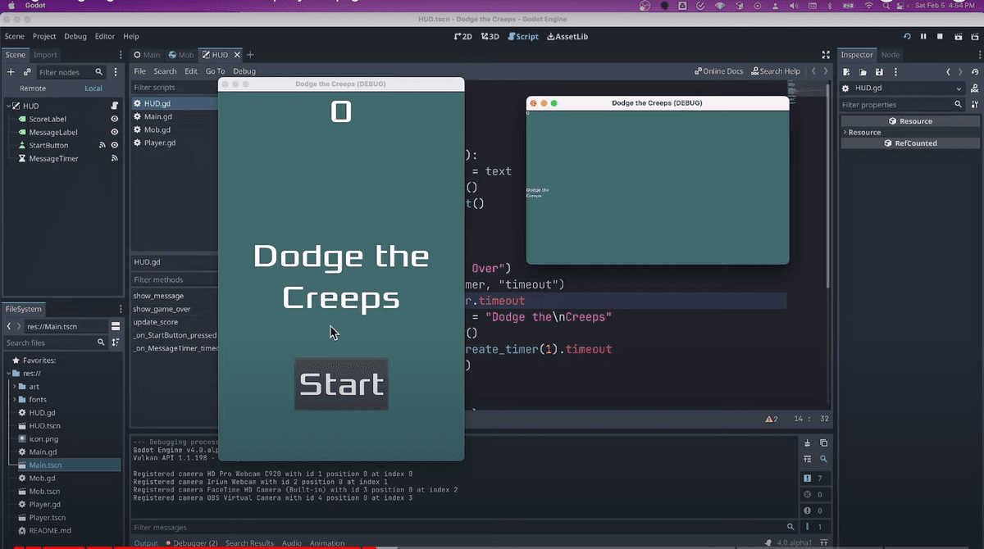Screen dimensions: 984x549
Task: Go back in FileSystem path history
Action: click(x=9, y=326)
